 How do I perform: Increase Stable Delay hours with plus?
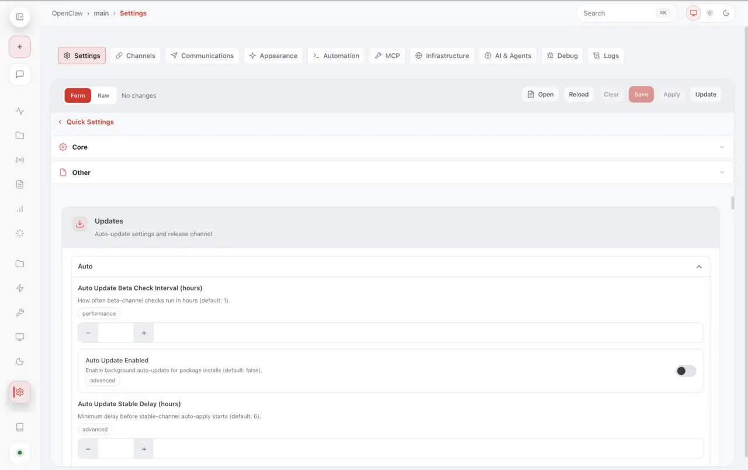144,449
